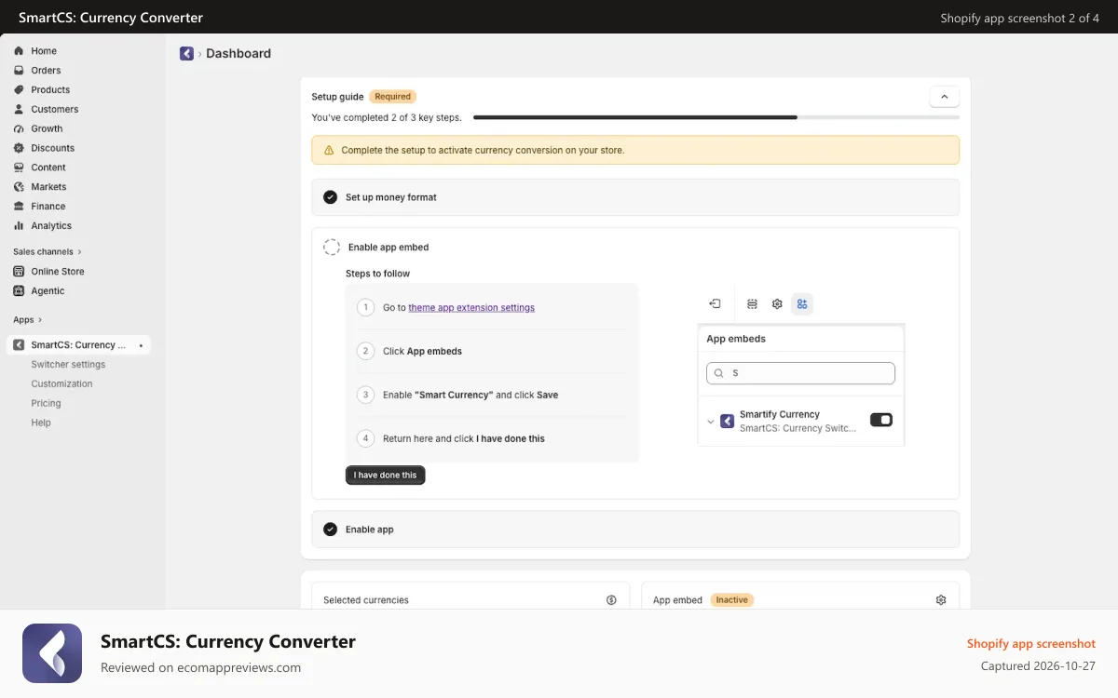The width and height of the screenshot is (1118, 698).
Task: Click the App embeds panel heading
Action: 736,339
